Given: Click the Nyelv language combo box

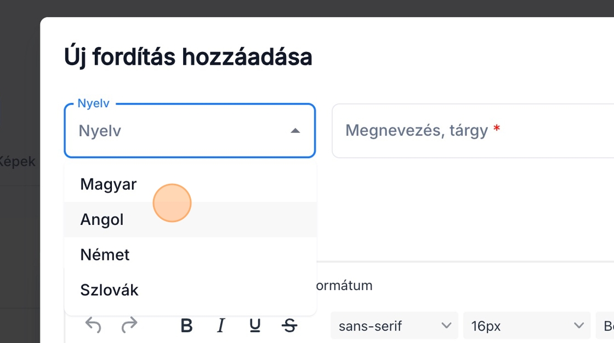Looking at the screenshot, I should [181, 131].
